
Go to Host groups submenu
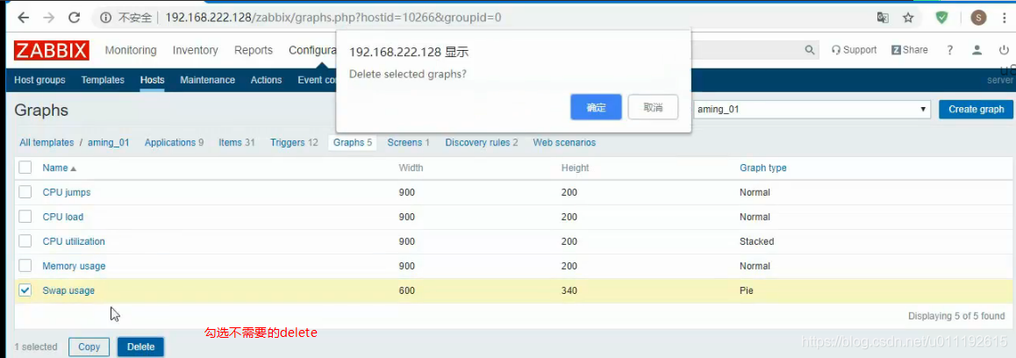pos(39,80)
